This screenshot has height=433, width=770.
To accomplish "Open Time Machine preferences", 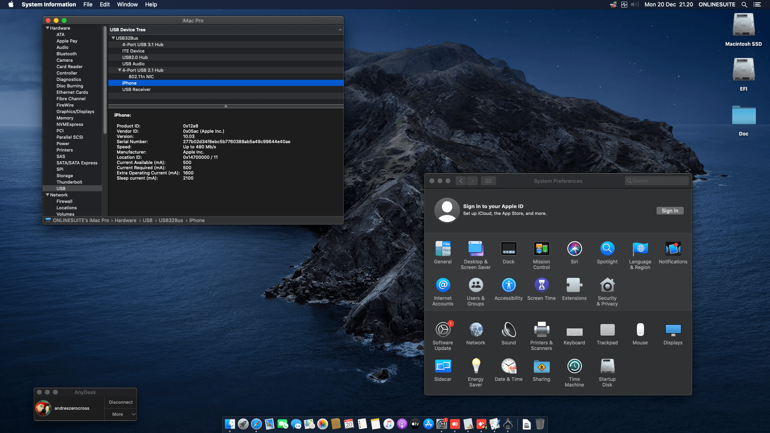I will click(x=574, y=372).
